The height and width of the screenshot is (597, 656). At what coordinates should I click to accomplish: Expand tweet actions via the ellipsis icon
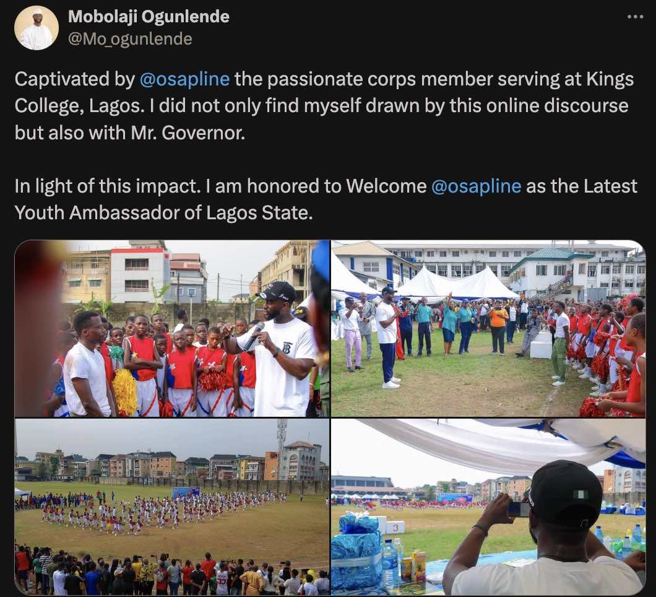(x=635, y=17)
